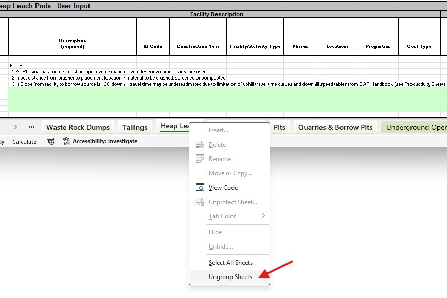Click note 3 about slope travel time
Screen dimensions: 447x298
coord(228,84)
